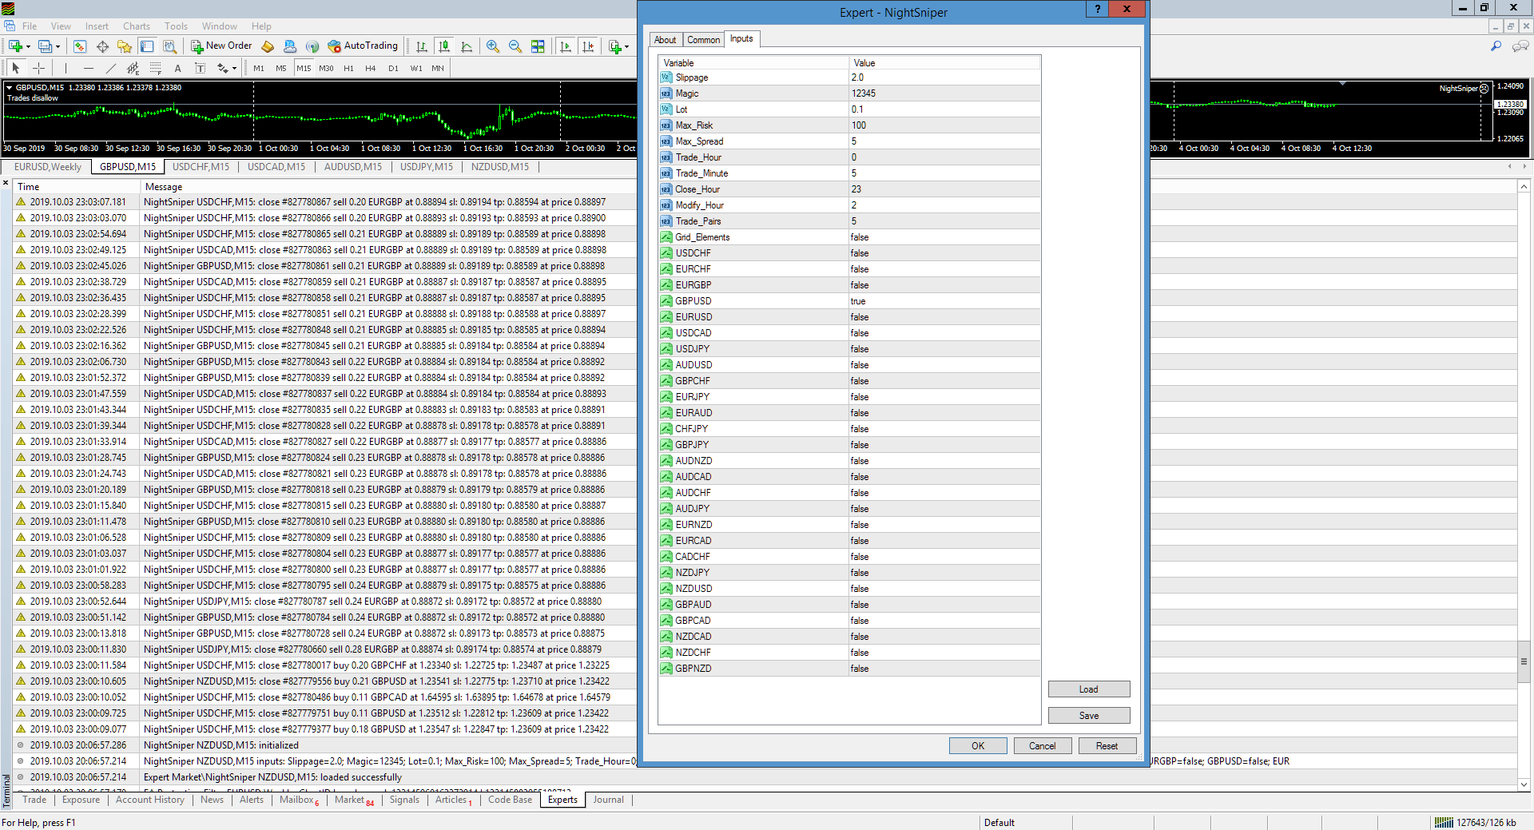Select the Trendline drawing tool
The height and width of the screenshot is (830, 1534).
click(110, 68)
